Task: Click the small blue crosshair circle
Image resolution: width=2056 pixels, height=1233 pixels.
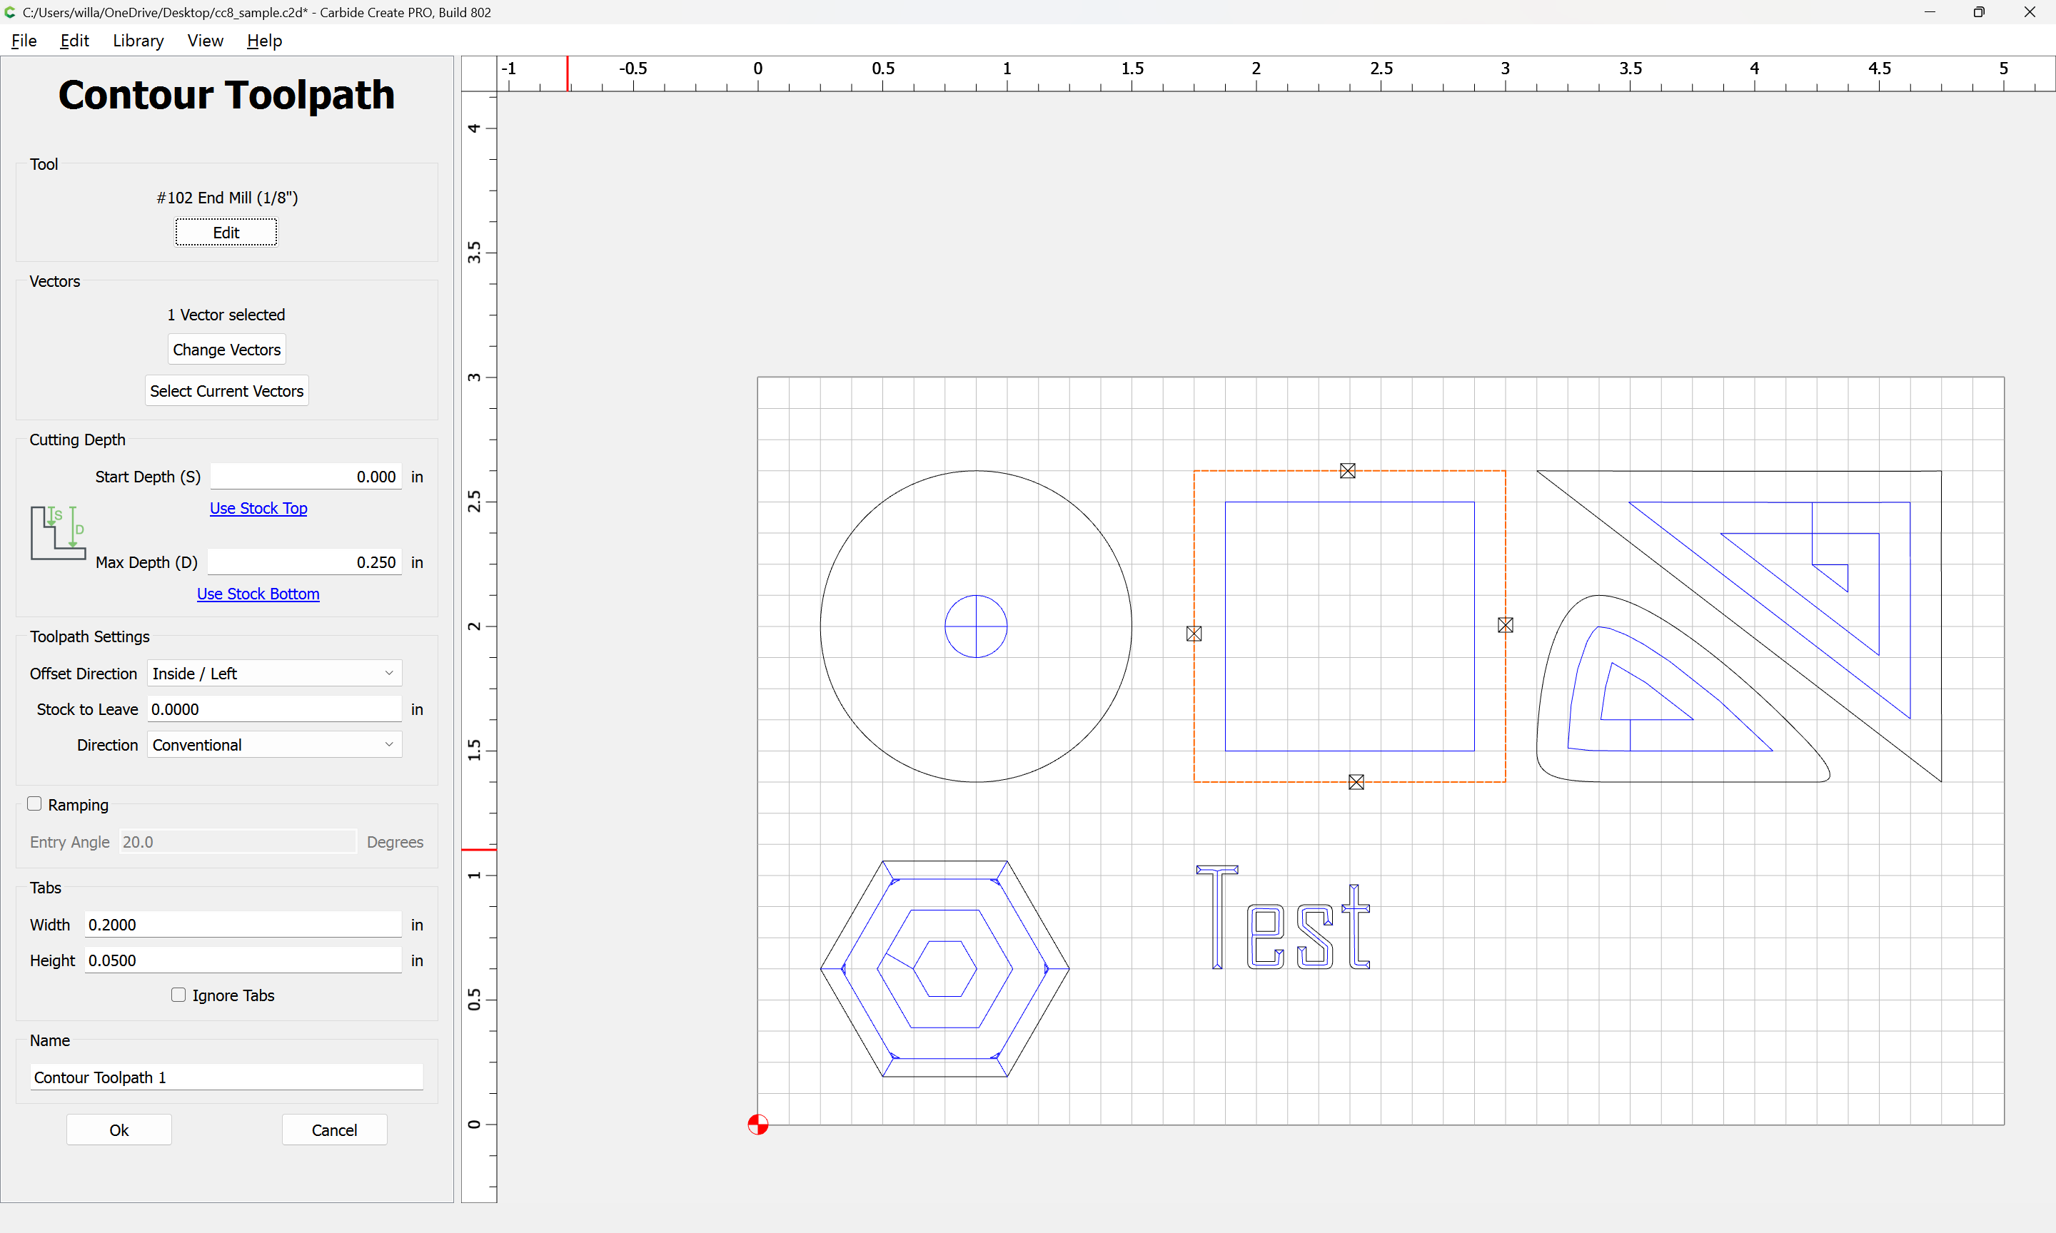Action: click(976, 626)
